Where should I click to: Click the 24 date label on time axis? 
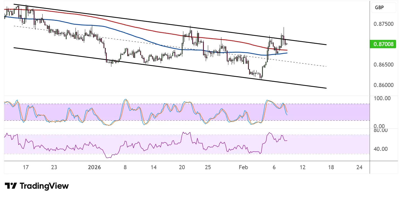(359, 167)
